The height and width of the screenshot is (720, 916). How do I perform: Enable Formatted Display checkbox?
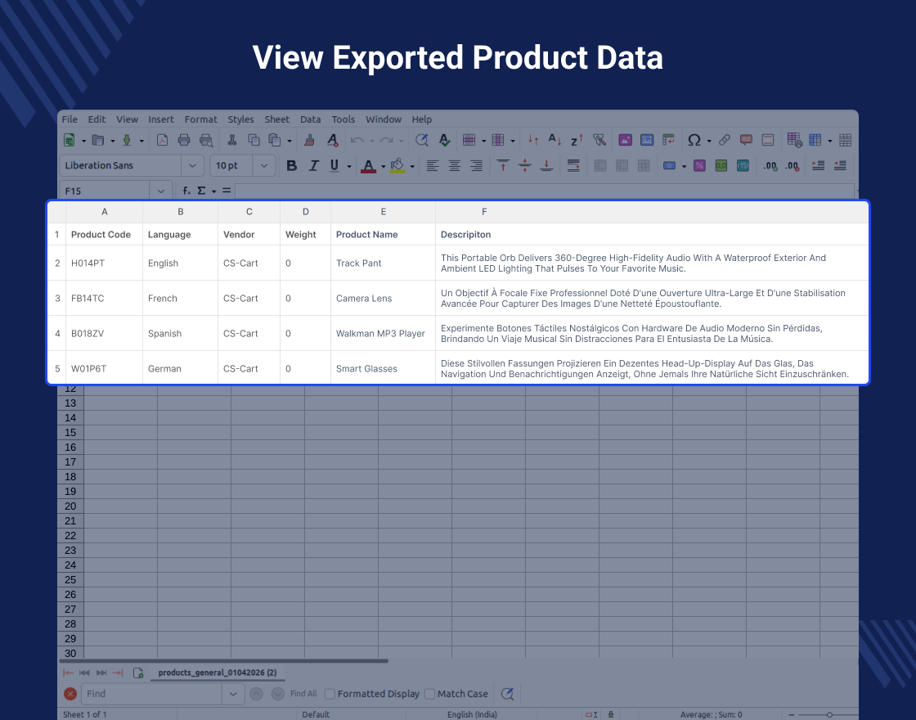(330, 694)
